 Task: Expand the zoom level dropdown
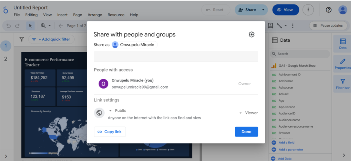[x=49, y=26]
